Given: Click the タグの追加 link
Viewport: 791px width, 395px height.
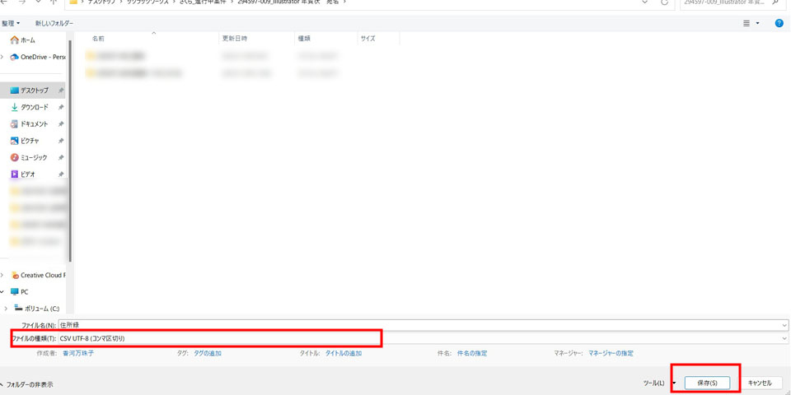Looking at the screenshot, I should click(207, 353).
